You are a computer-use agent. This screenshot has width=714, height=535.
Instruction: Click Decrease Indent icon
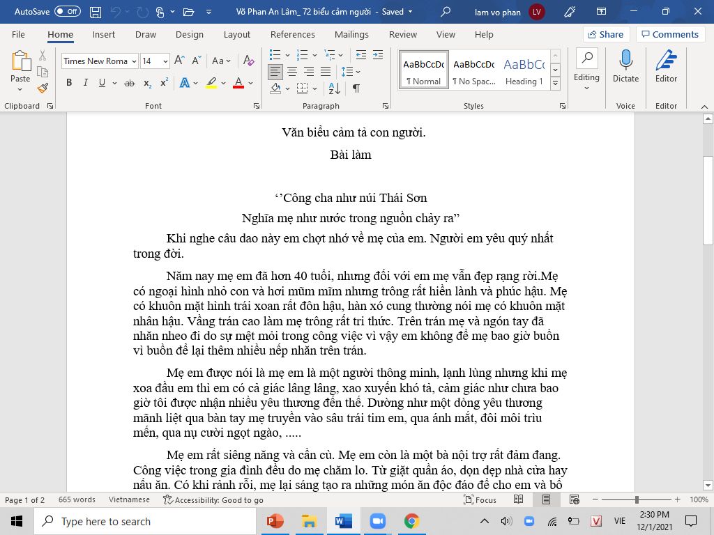click(x=361, y=55)
